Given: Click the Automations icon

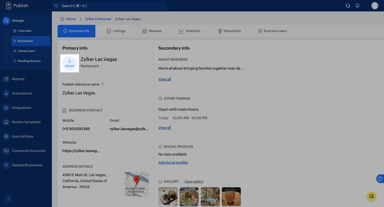Looking at the screenshot, I should [6, 93].
